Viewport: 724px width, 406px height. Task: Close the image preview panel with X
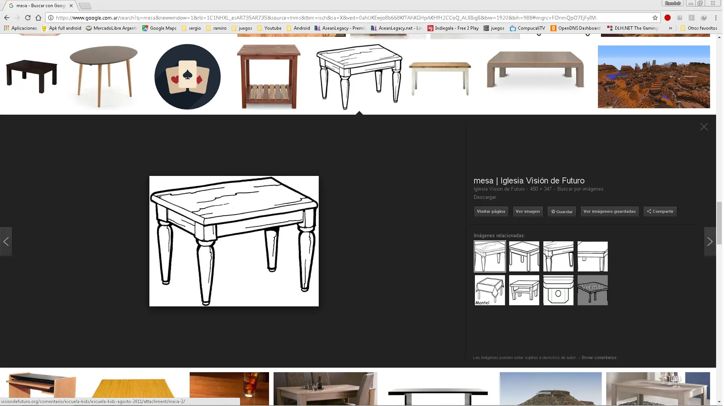pyautogui.click(x=704, y=127)
